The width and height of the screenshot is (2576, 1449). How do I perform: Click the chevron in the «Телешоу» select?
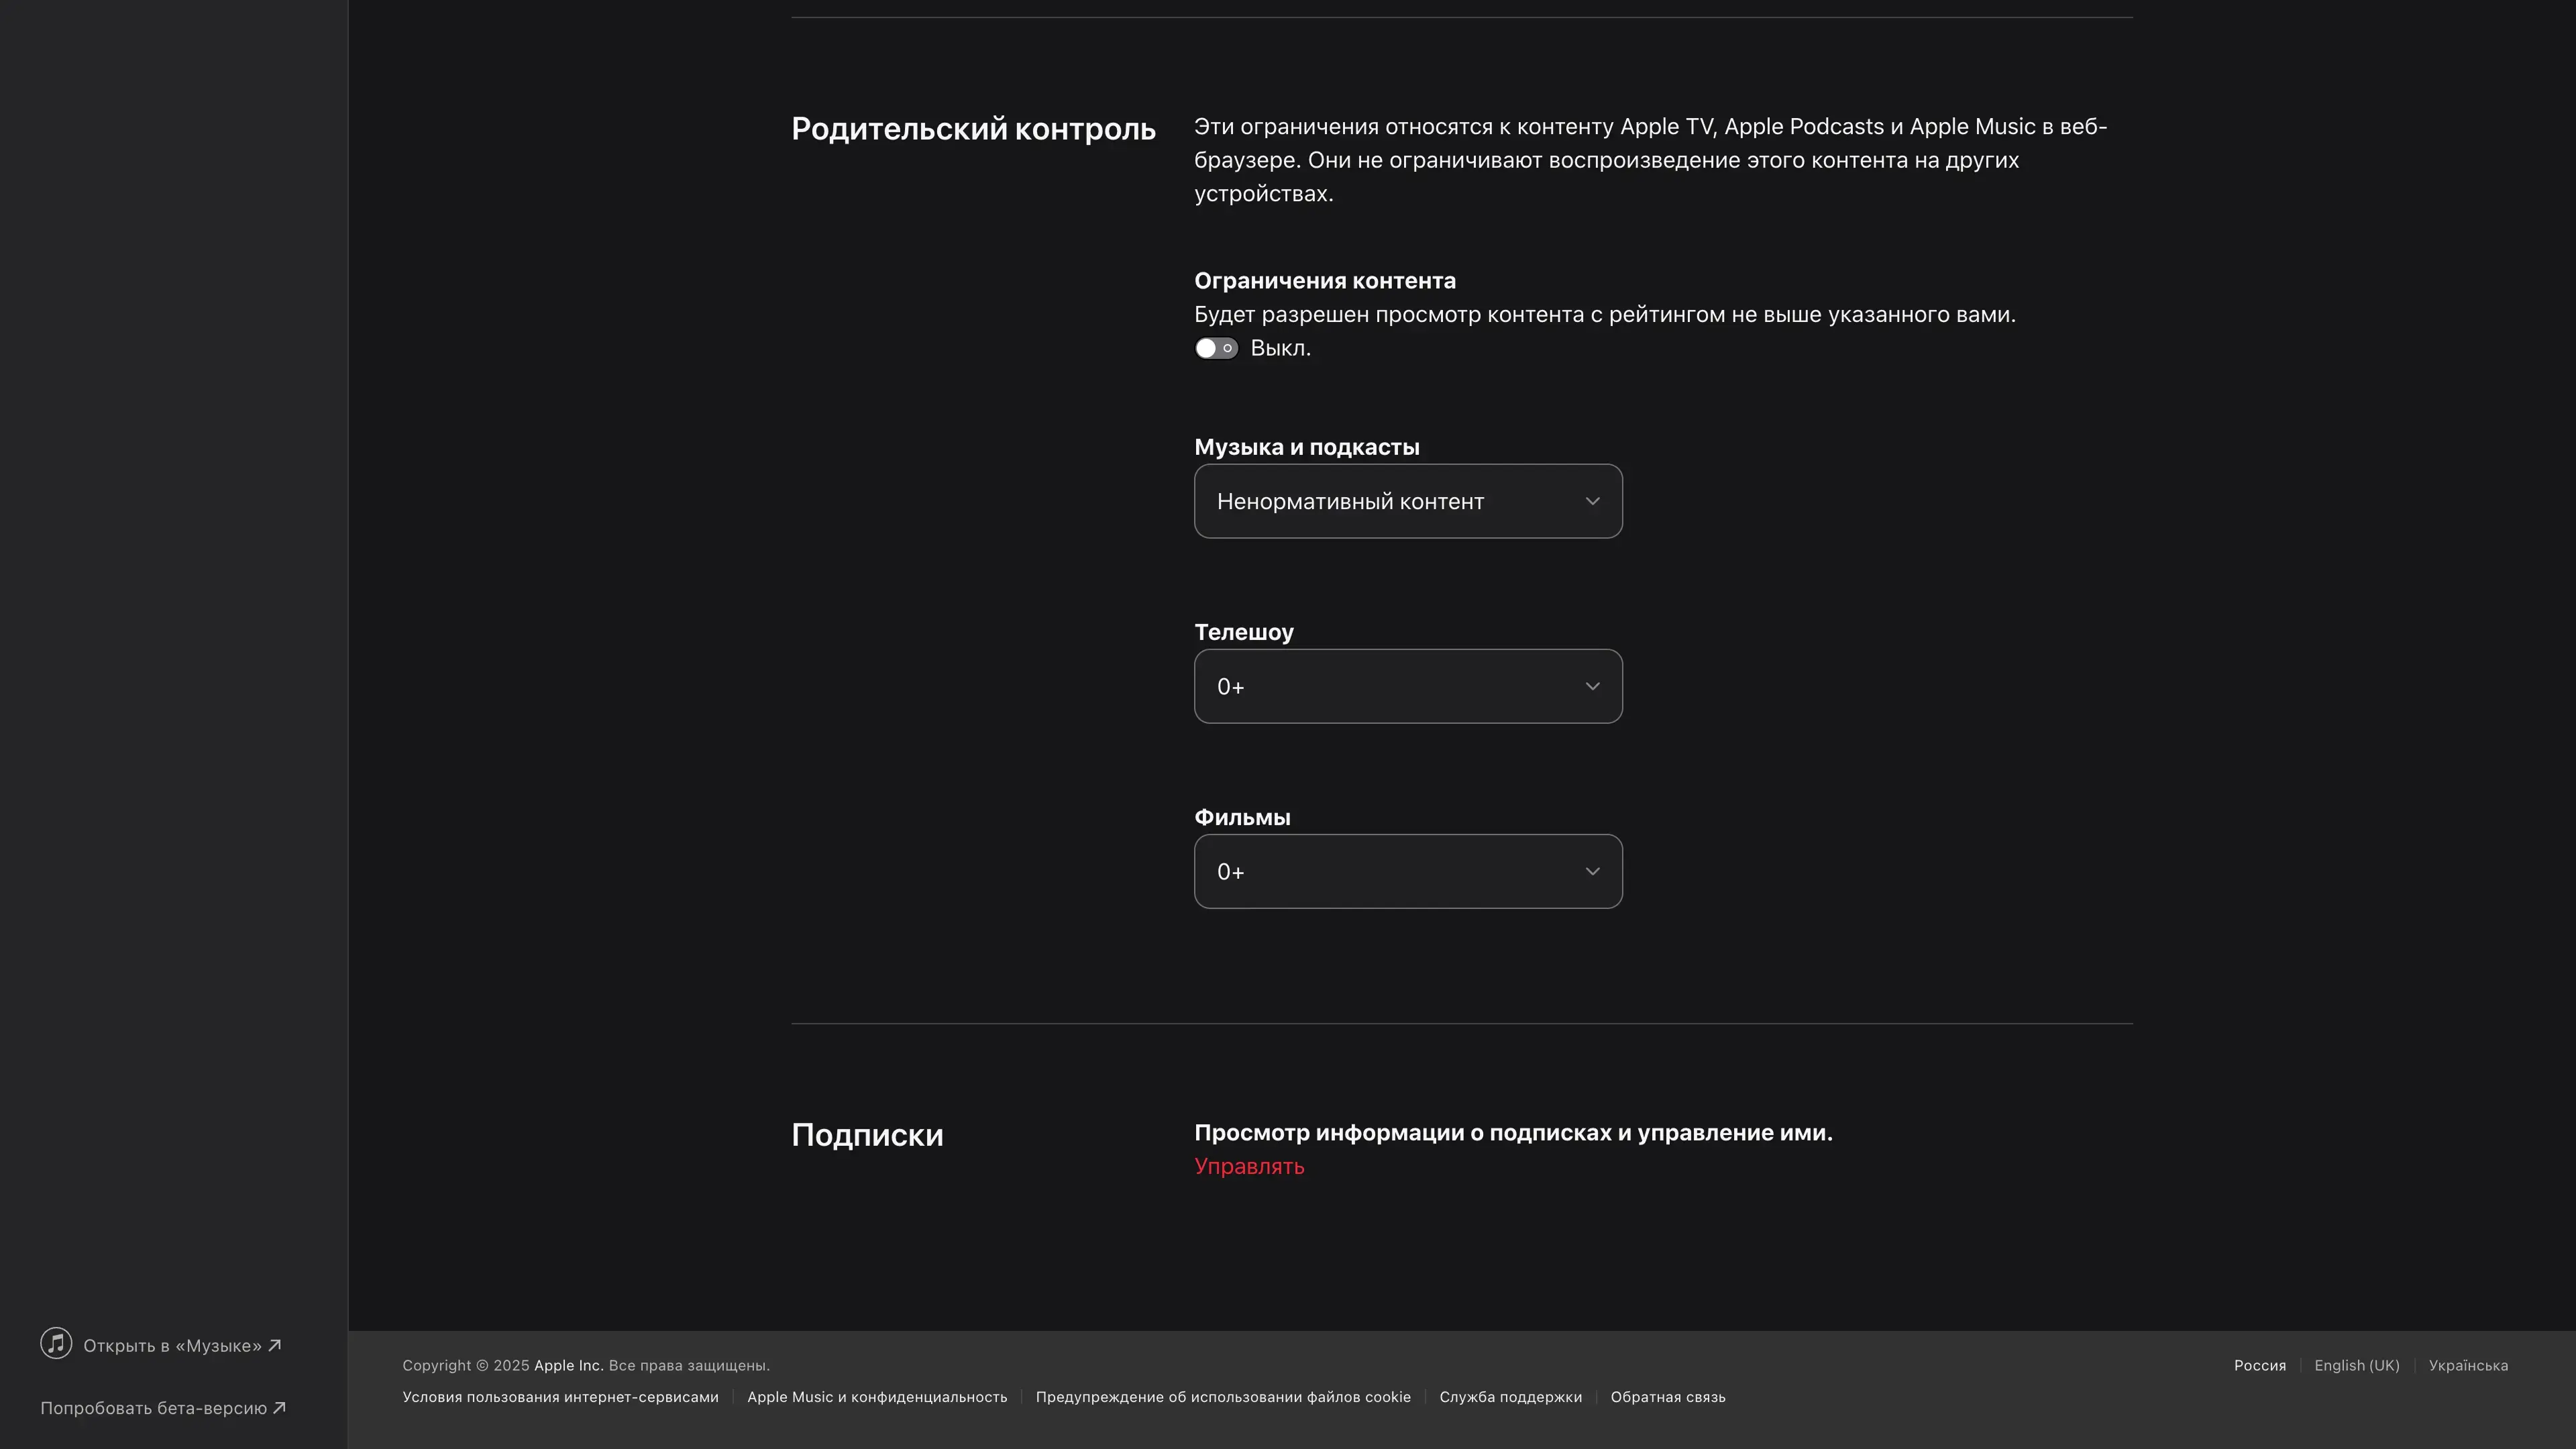click(1592, 686)
